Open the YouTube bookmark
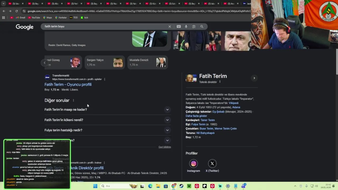This screenshot has width=338, height=190. pyautogui.click(x=34, y=18)
